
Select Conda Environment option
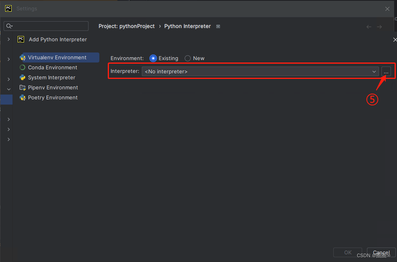click(52, 68)
